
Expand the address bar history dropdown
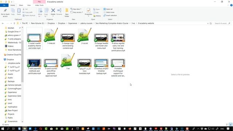[208, 23]
